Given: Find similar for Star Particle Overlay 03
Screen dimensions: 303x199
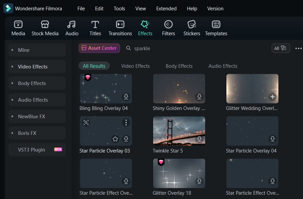Looking at the screenshot, I should 86,122.
